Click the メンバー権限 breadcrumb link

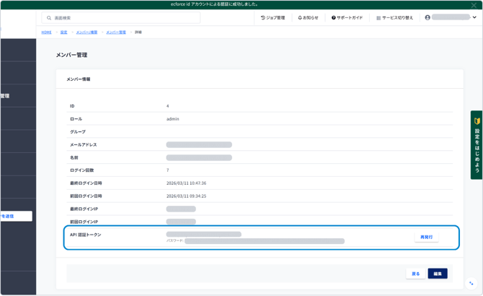(x=87, y=32)
